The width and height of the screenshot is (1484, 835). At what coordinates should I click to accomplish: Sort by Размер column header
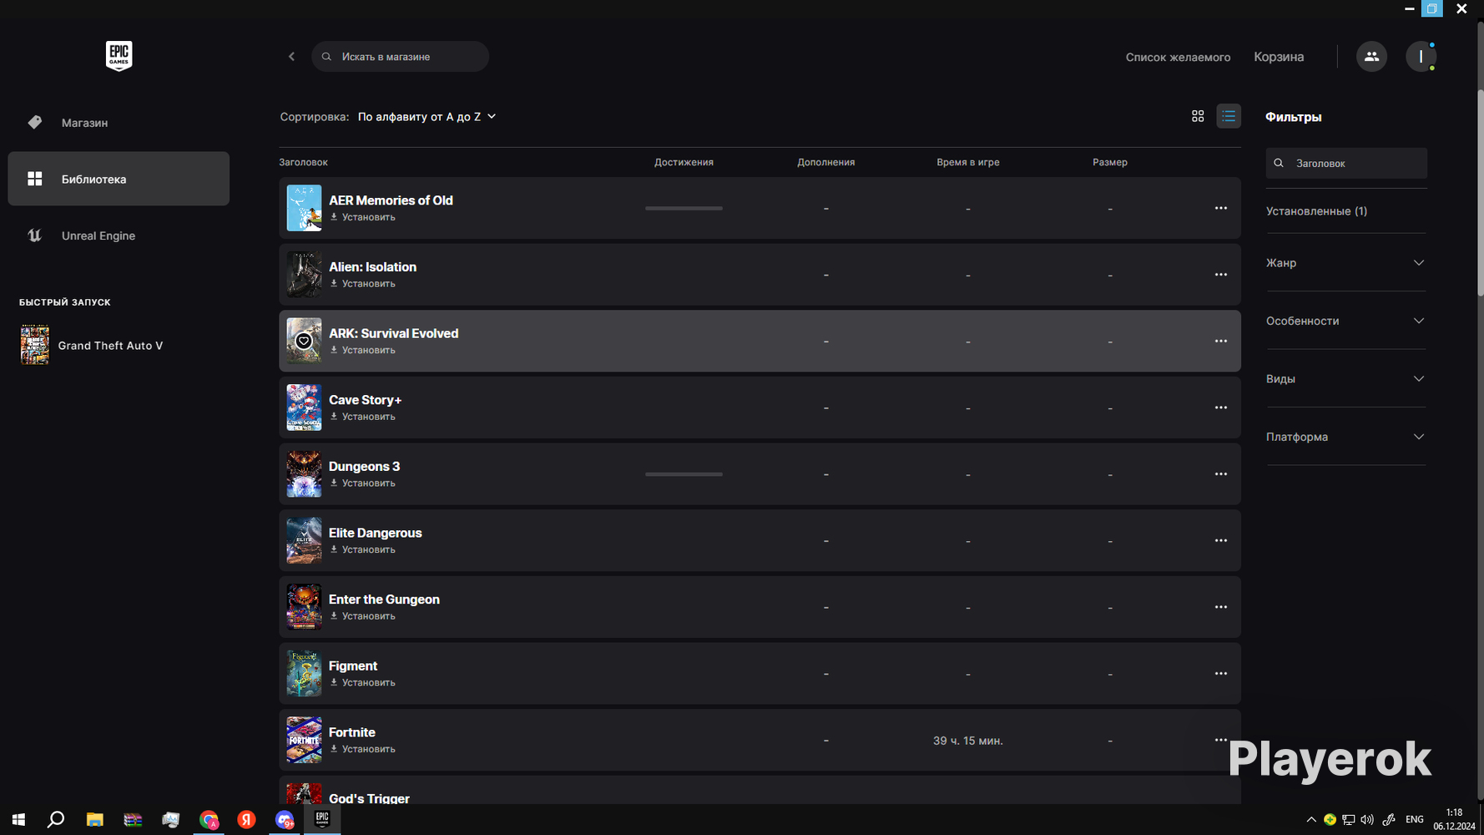(x=1109, y=162)
